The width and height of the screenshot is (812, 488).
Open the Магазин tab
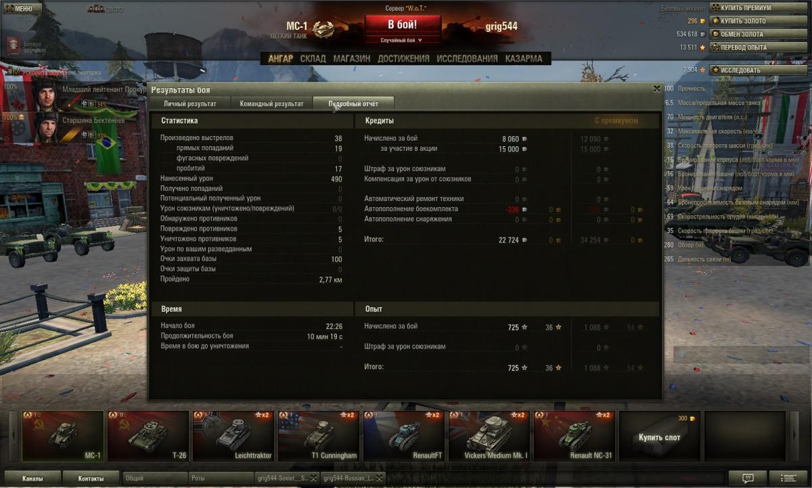[x=351, y=59]
